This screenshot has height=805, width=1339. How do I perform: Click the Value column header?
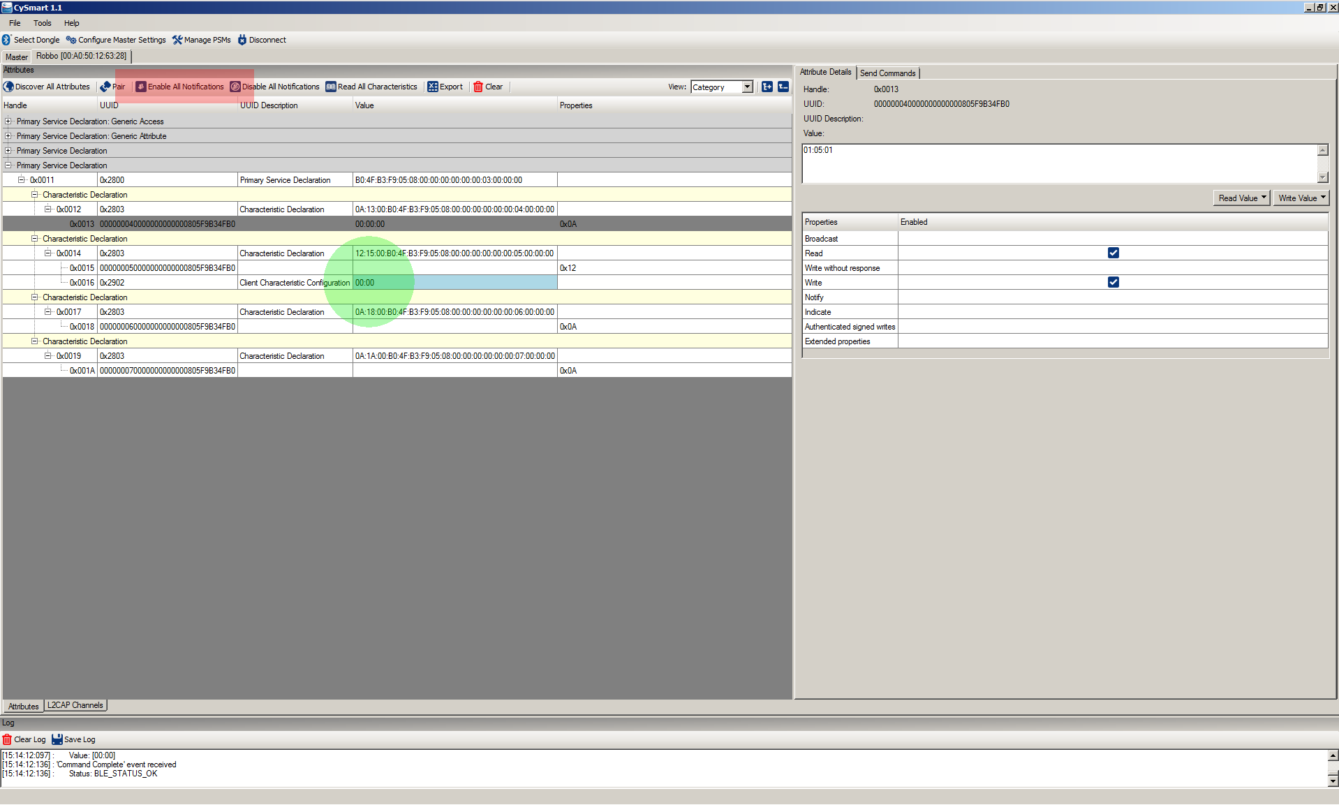click(454, 105)
